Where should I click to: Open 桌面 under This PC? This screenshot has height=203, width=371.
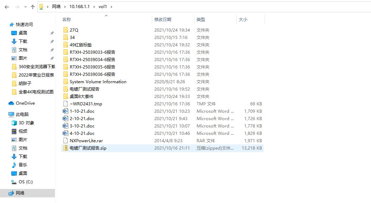point(23,173)
